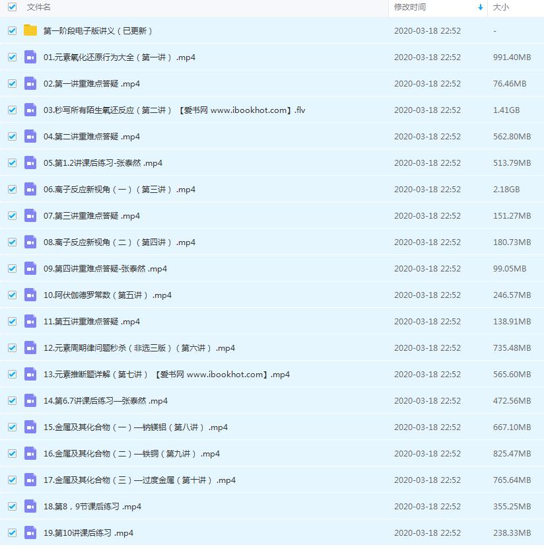Screen dimensions: 544x549
Task: Sort by the 大小 column header
Action: (x=500, y=7)
